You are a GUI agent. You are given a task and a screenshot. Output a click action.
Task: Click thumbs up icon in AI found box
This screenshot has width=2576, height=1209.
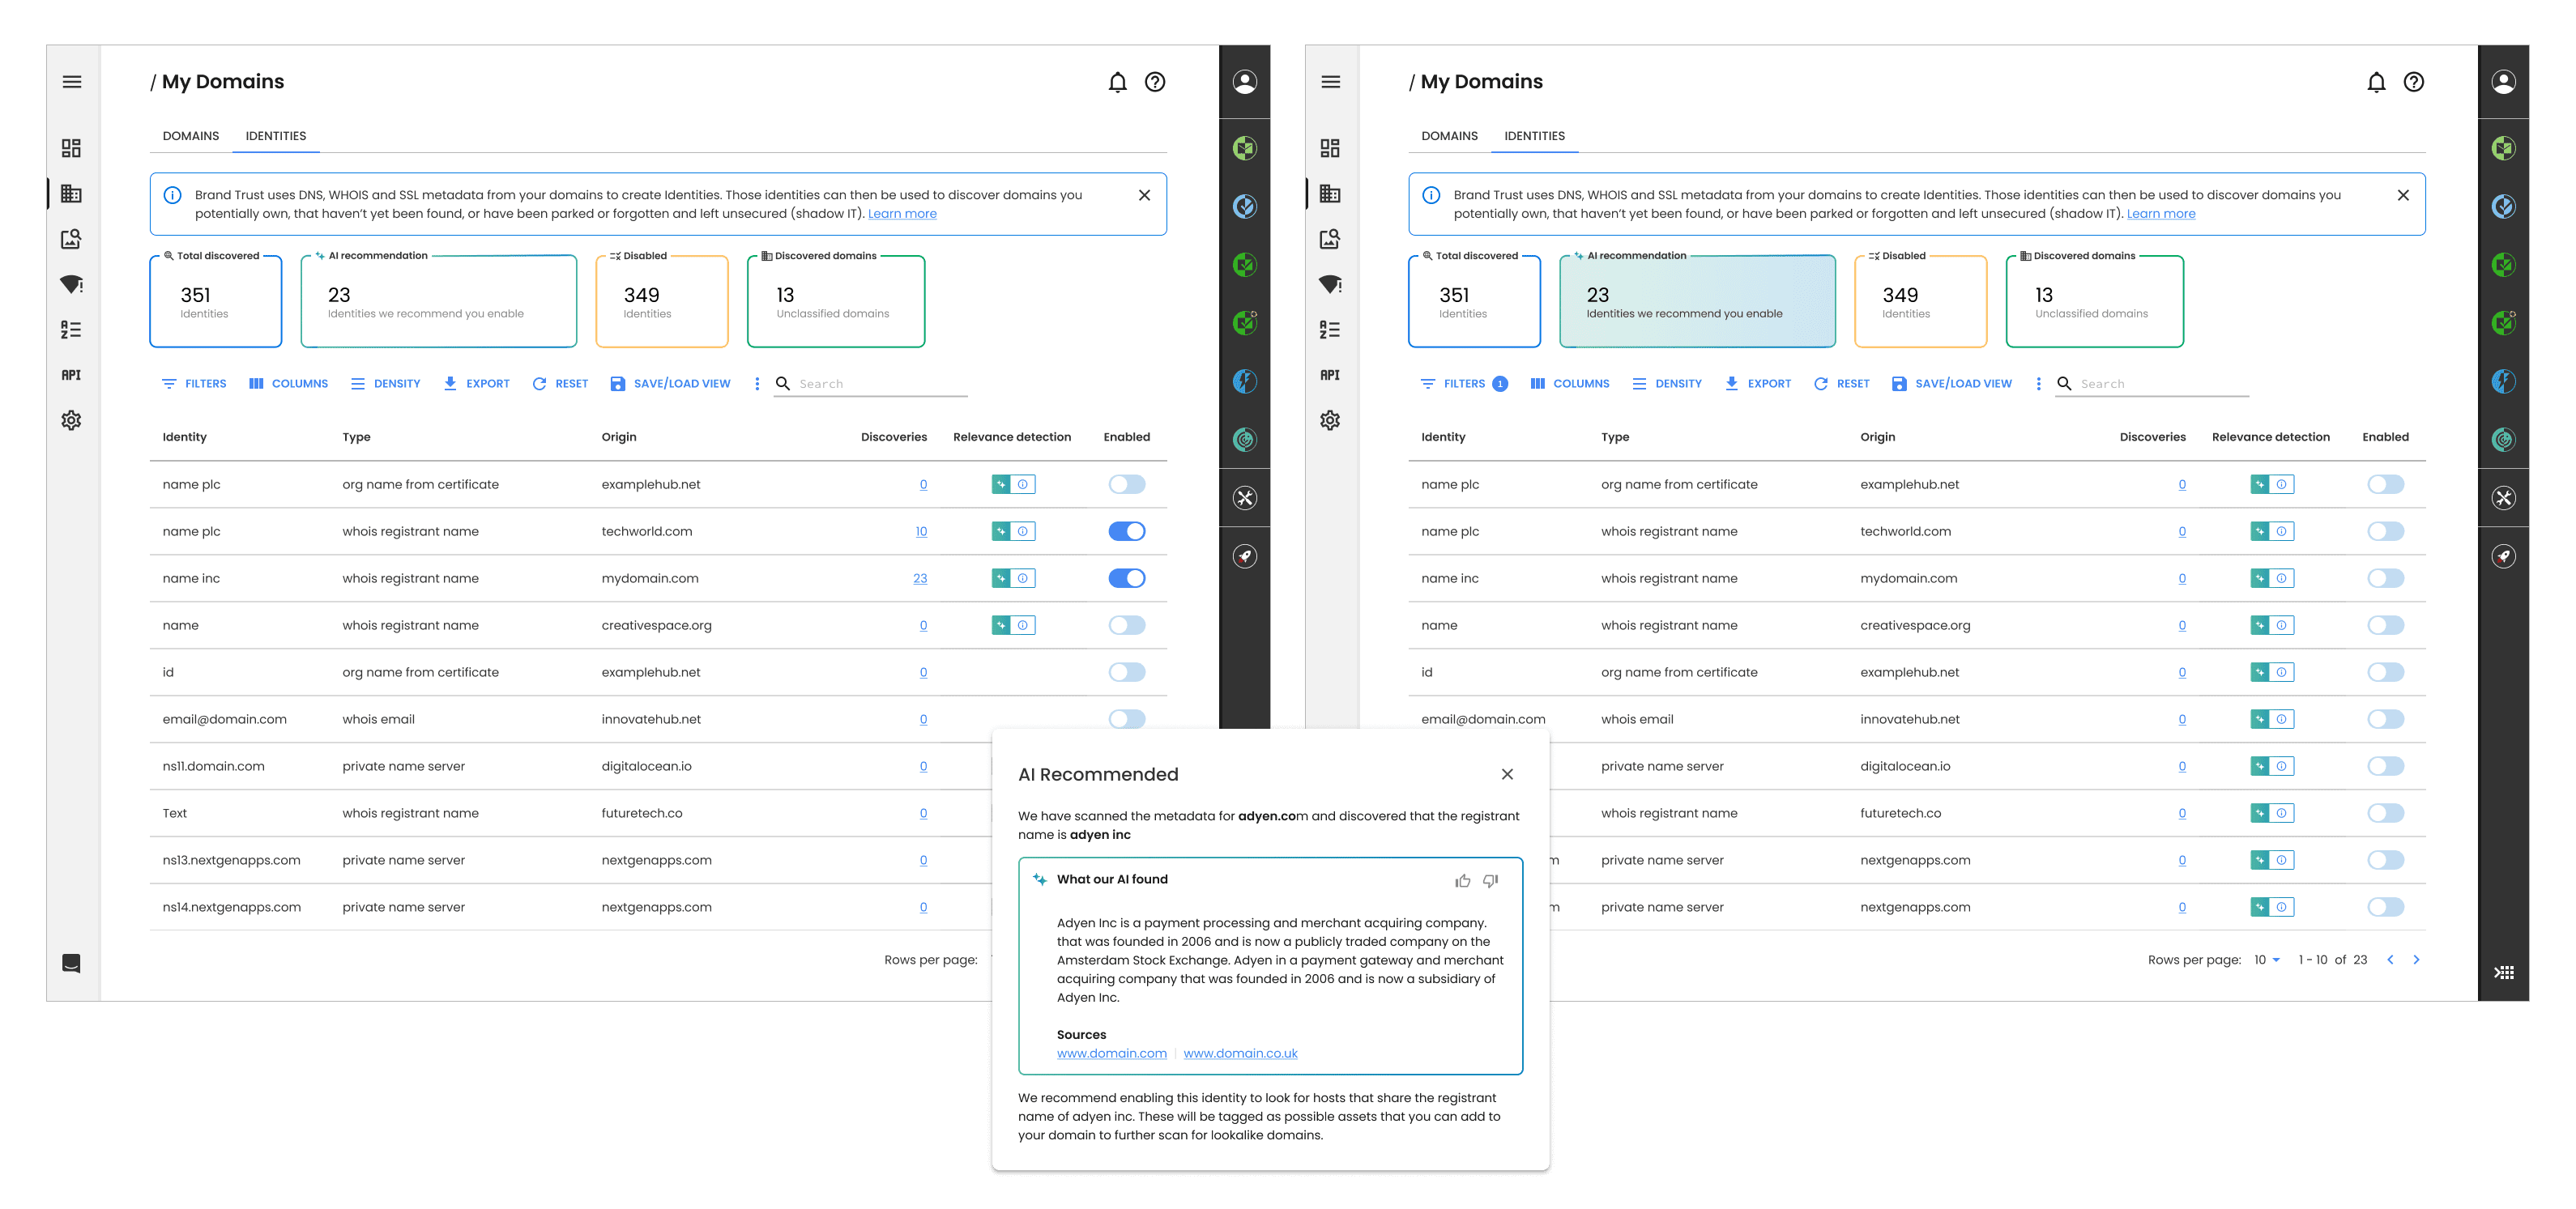click(x=1462, y=881)
